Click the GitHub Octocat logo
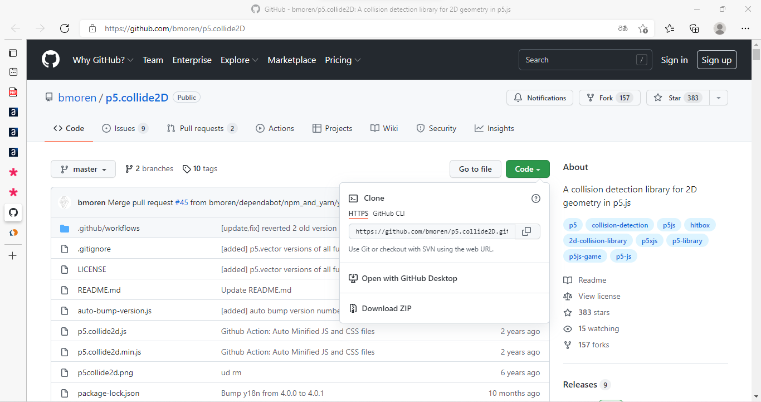This screenshot has height=402, width=761. point(51,60)
